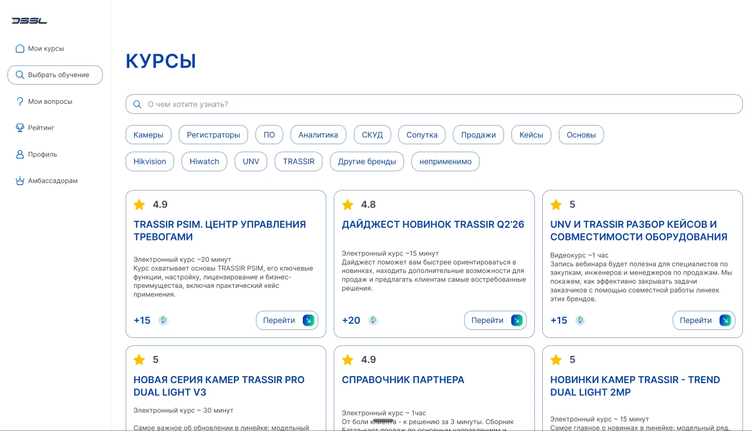Toggle the Сопутка filter chip

point(422,135)
